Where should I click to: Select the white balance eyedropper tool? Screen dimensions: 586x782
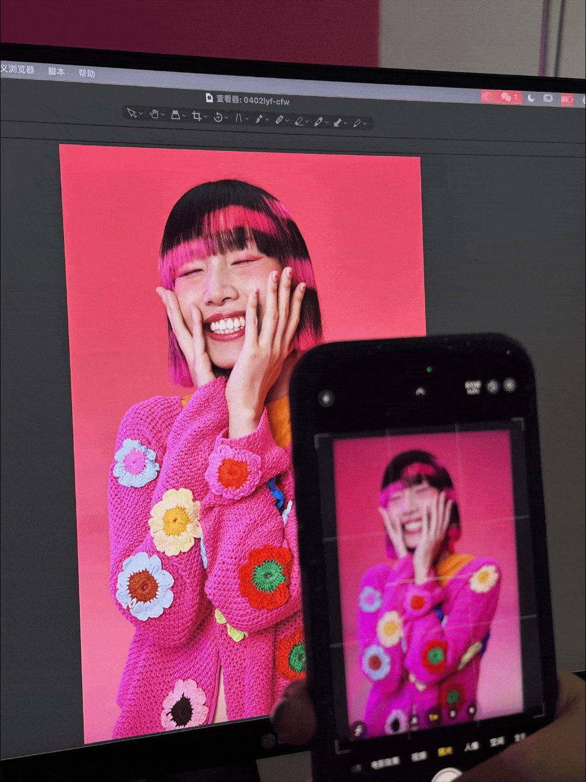(318, 122)
